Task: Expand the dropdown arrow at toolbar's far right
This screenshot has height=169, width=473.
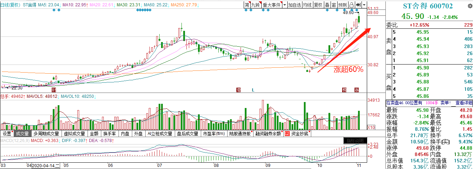Action: coord(364,5)
